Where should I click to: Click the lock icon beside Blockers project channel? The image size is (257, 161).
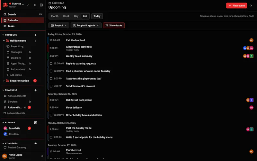pyautogui.click(x=8, y=58)
